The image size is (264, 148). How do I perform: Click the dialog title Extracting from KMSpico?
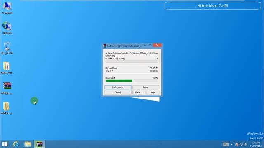pos(124,46)
